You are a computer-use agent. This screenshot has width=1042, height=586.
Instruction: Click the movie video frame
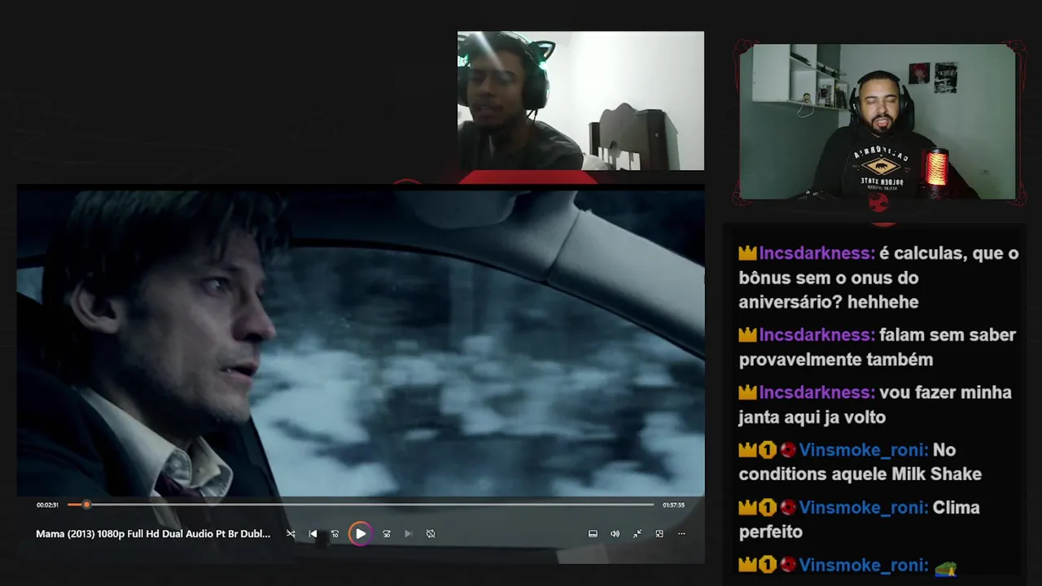tap(361, 342)
